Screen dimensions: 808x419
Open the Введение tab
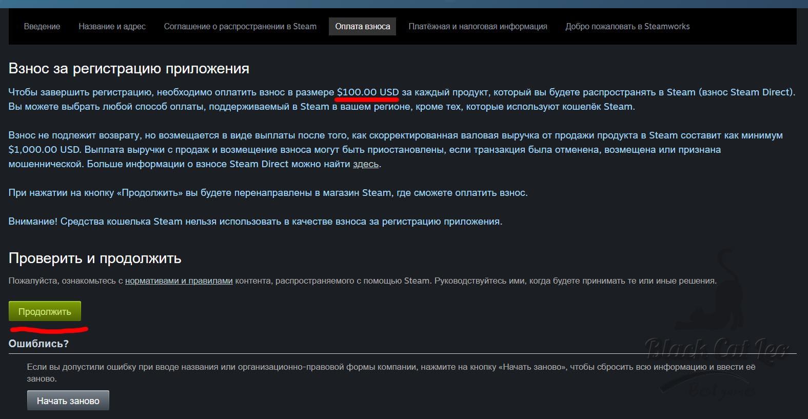[42, 26]
